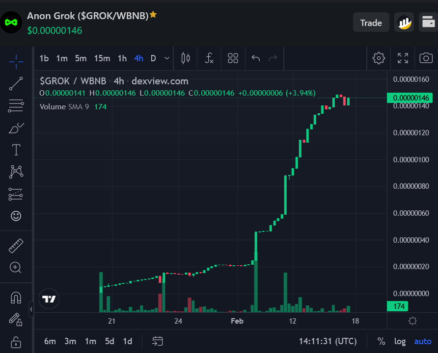Set date range to 3m
Screen dimensions: 438x353
coord(70,341)
